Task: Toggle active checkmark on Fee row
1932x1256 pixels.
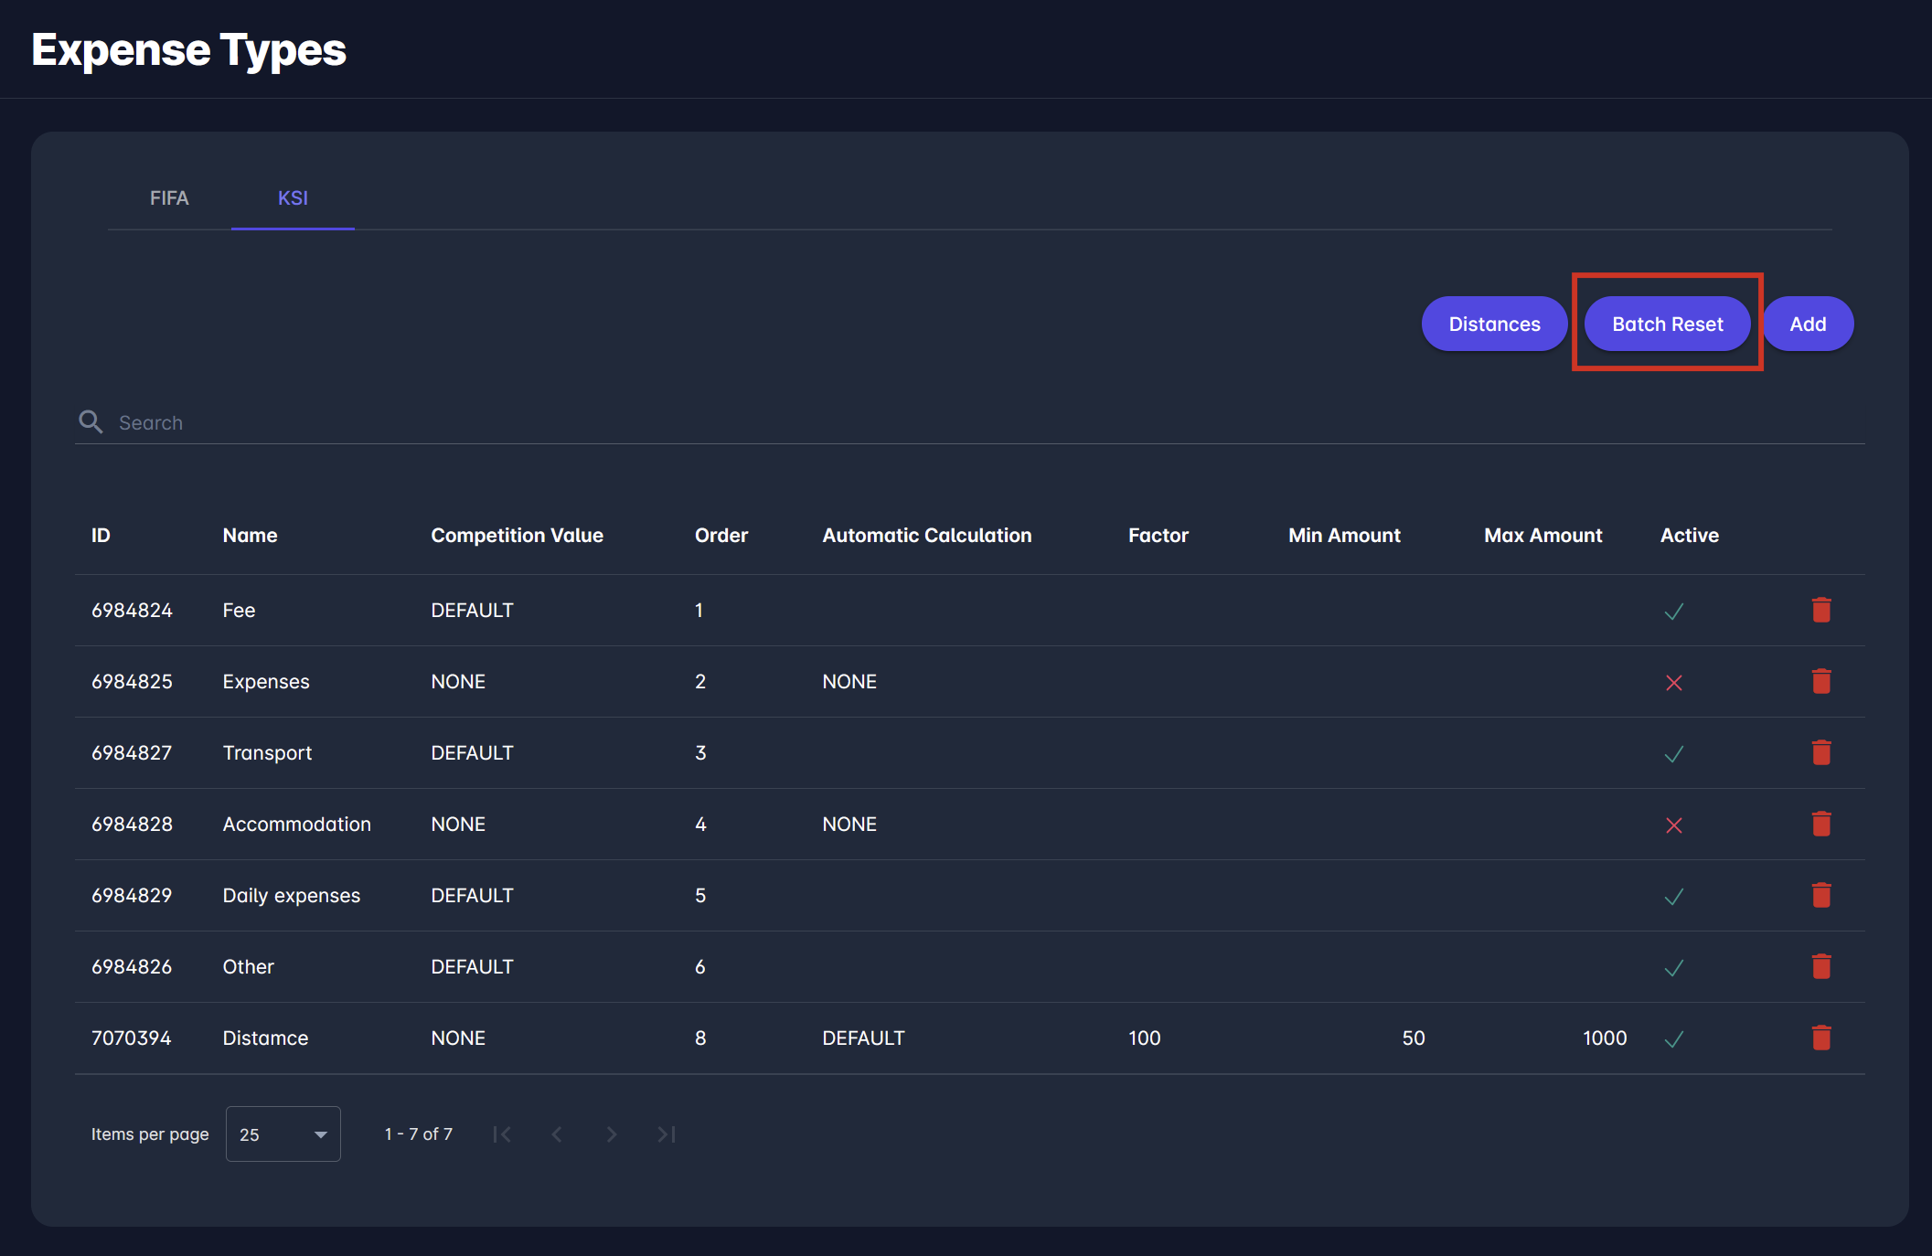Action: click(1673, 612)
